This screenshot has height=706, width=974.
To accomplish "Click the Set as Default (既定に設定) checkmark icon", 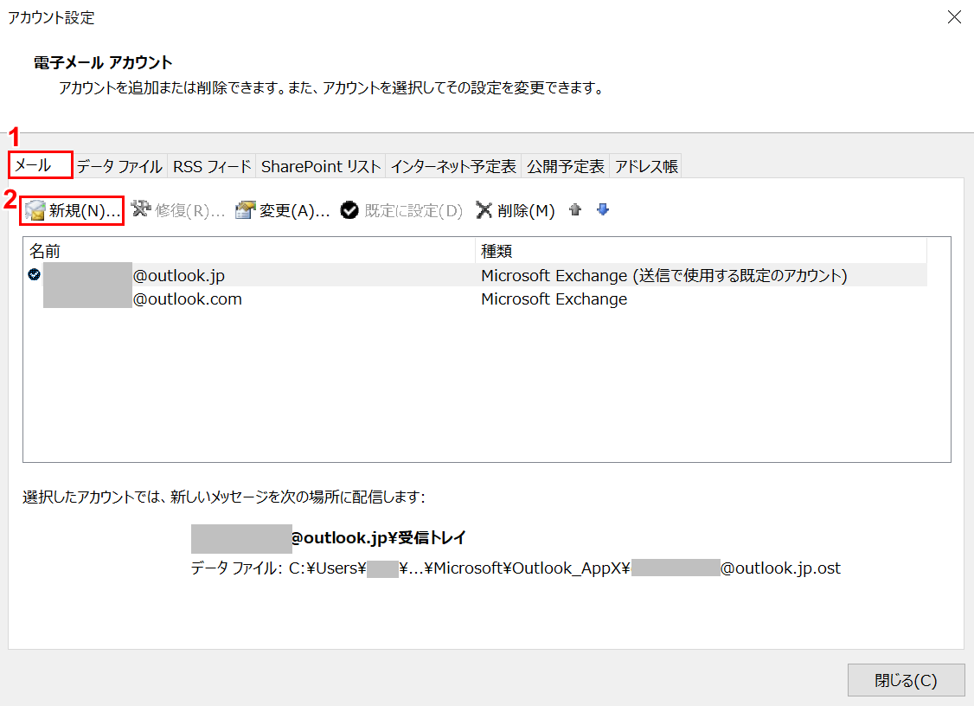I will click(x=349, y=210).
